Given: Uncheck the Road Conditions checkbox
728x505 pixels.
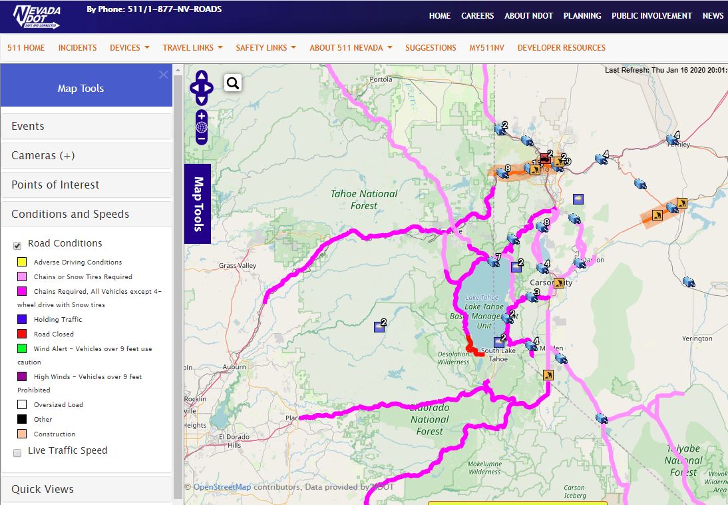Looking at the screenshot, I should click(17, 246).
